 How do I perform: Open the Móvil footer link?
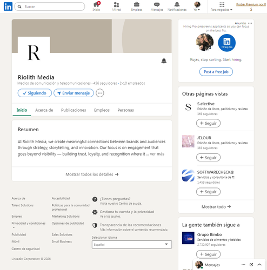(x=16, y=241)
